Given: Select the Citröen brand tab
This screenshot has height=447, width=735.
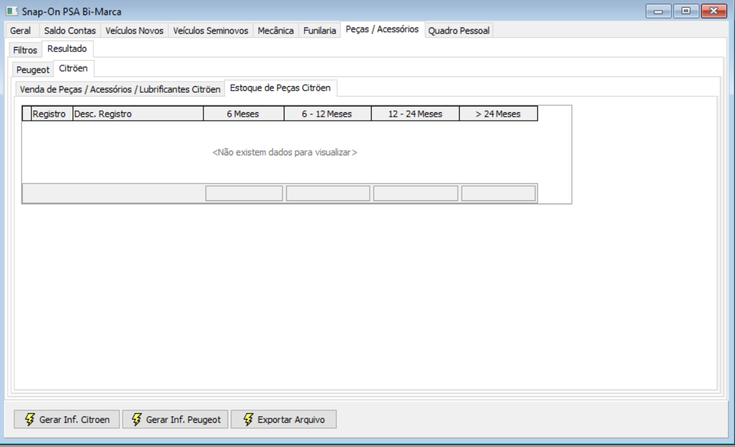Looking at the screenshot, I should 73,69.
